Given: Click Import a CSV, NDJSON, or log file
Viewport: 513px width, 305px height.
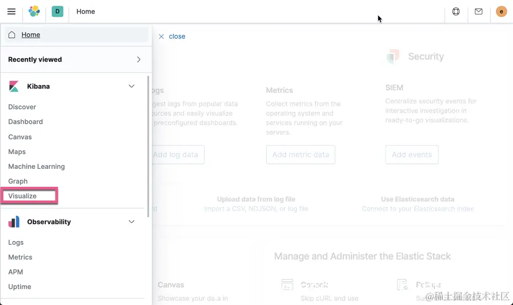Looking at the screenshot, I should pos(256,208).
